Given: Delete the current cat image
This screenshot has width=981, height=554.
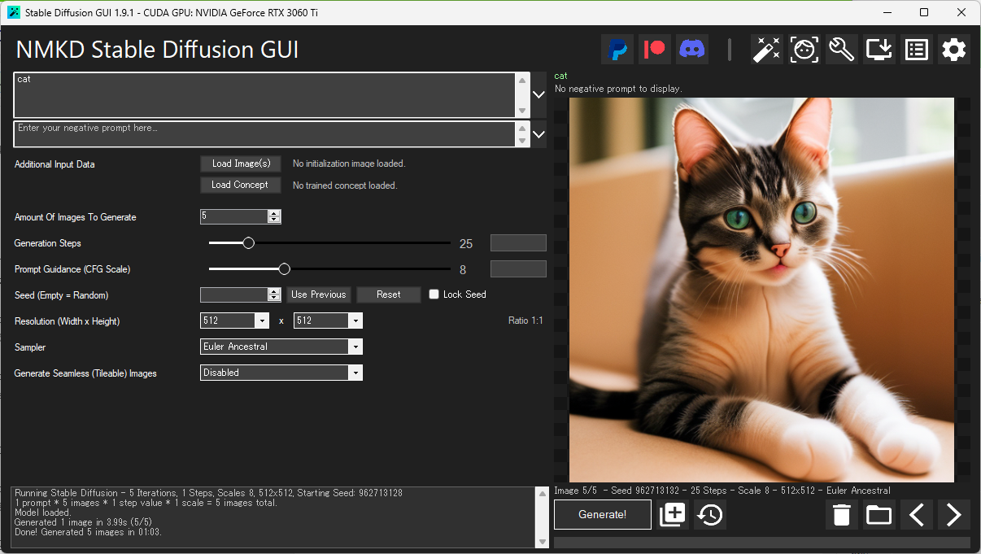Looking at the screenshot, I should [841, 515].
